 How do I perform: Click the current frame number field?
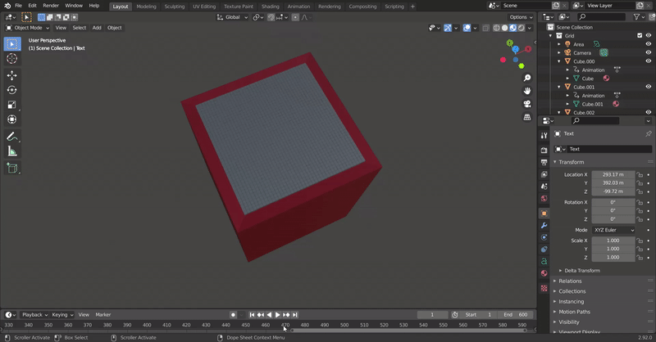coord(432,315)
